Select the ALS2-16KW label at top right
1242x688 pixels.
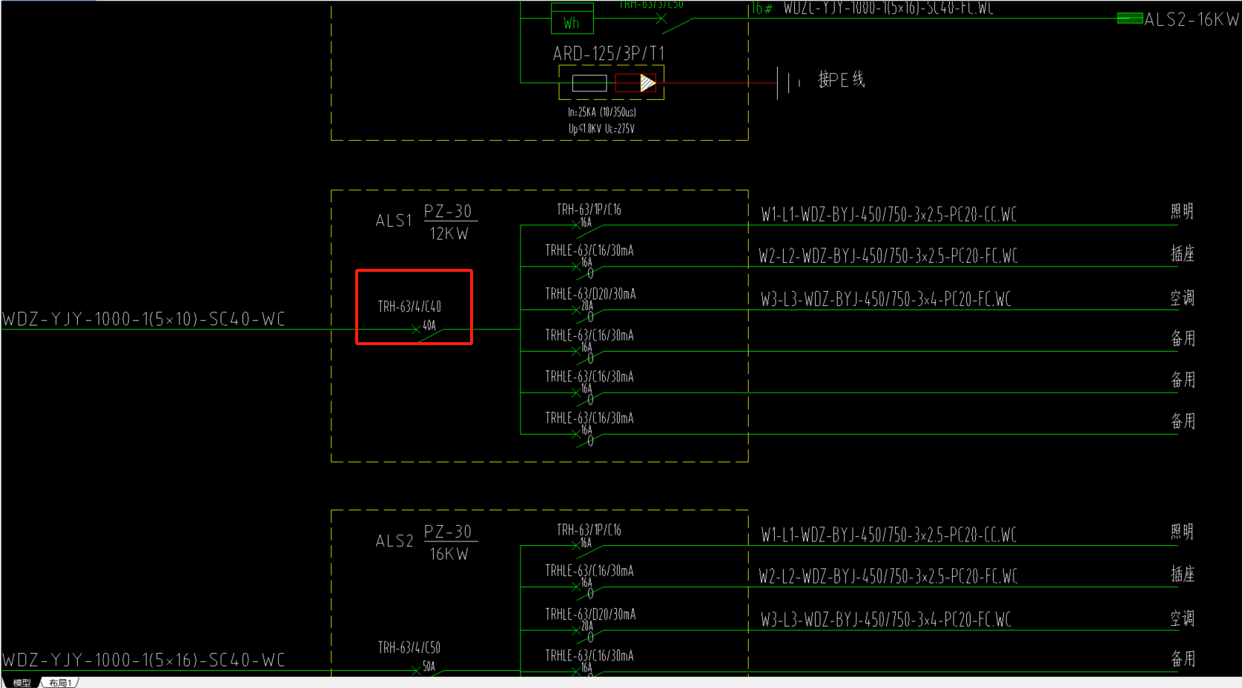(x=1192, y=20)
